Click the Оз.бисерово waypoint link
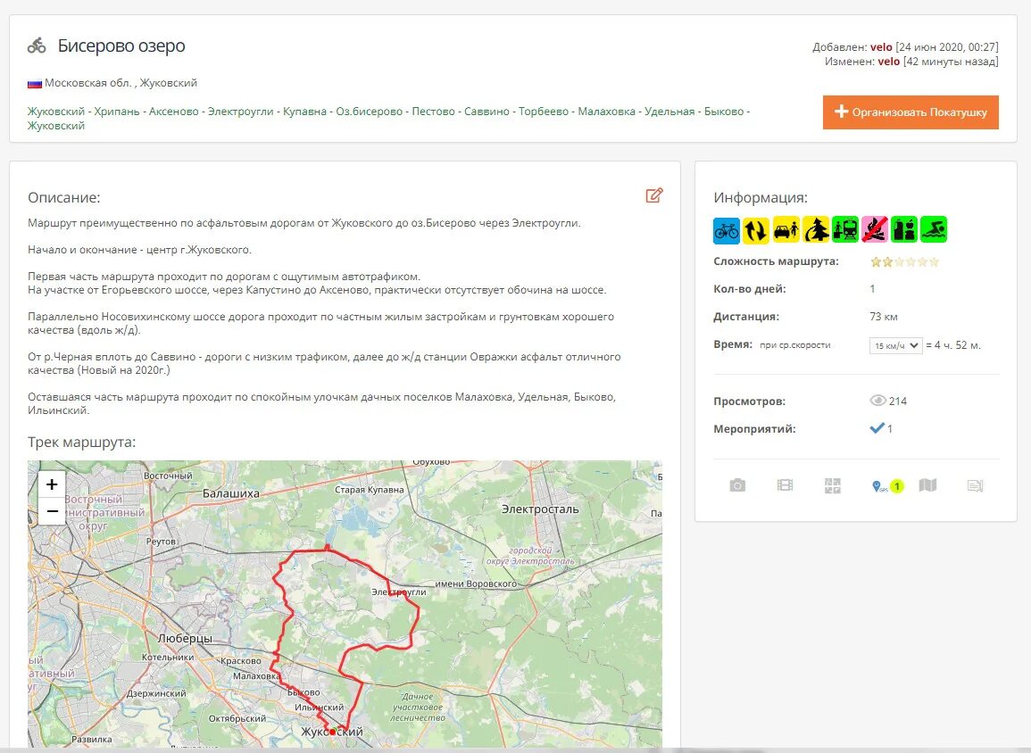Screen dimensions: 1031x753 point(369,112)
